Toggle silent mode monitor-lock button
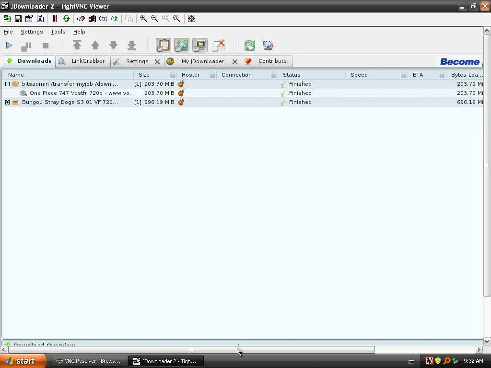491x368 pixels. click(200, 46)
